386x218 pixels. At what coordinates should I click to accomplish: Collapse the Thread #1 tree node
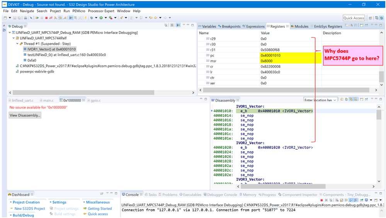[17, 44]
